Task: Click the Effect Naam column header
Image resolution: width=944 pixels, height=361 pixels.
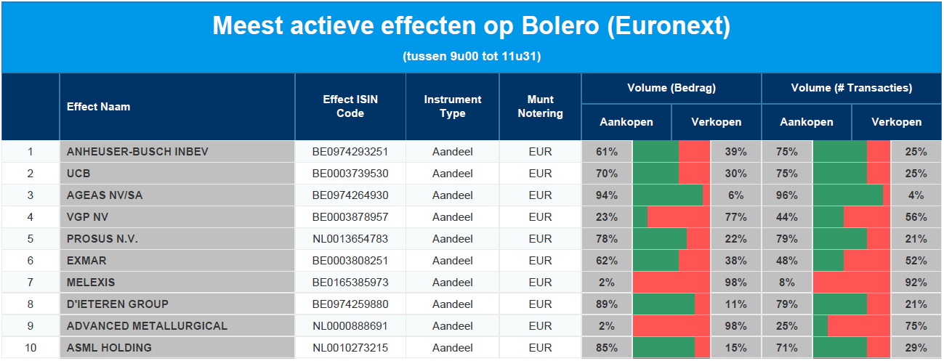Action: click(99, 107)
